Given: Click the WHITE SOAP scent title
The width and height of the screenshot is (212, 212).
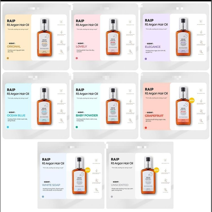Looking at the screenshot, I should click(x=51, y=185).
